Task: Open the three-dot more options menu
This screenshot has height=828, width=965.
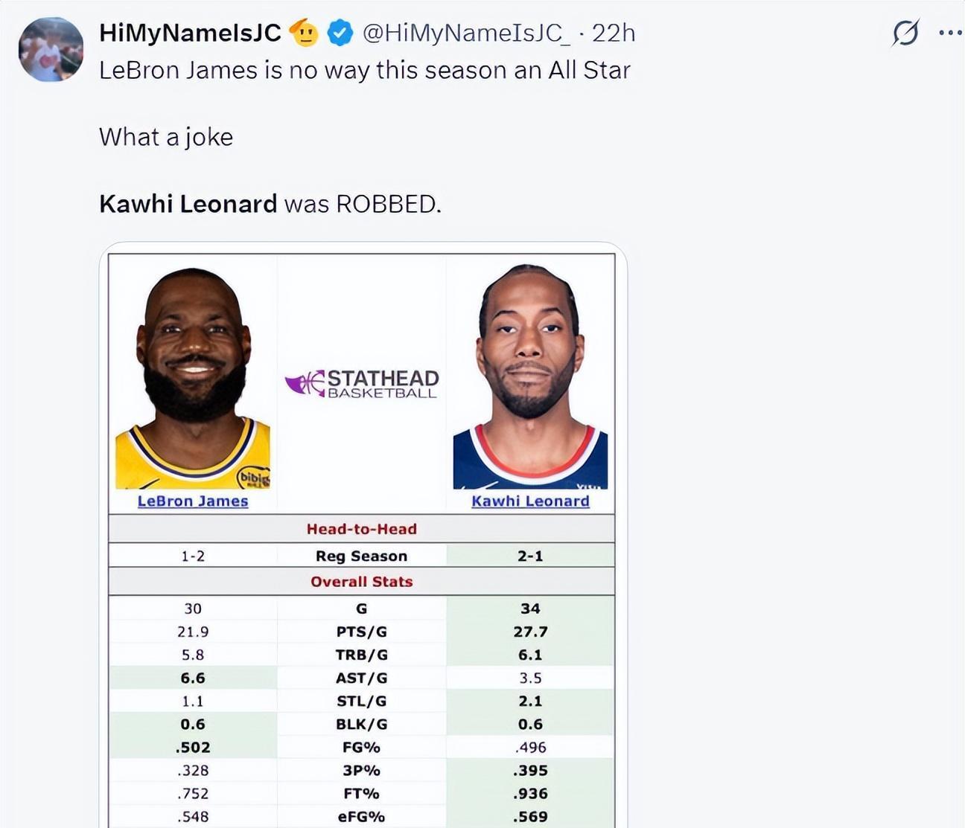Action: (950, 33)
